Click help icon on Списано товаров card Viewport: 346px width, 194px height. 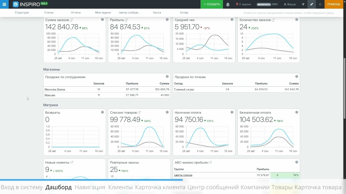pyautogui.click(x=167, y=112)
